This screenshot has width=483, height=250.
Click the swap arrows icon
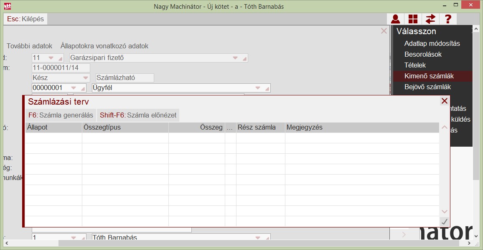430,19
